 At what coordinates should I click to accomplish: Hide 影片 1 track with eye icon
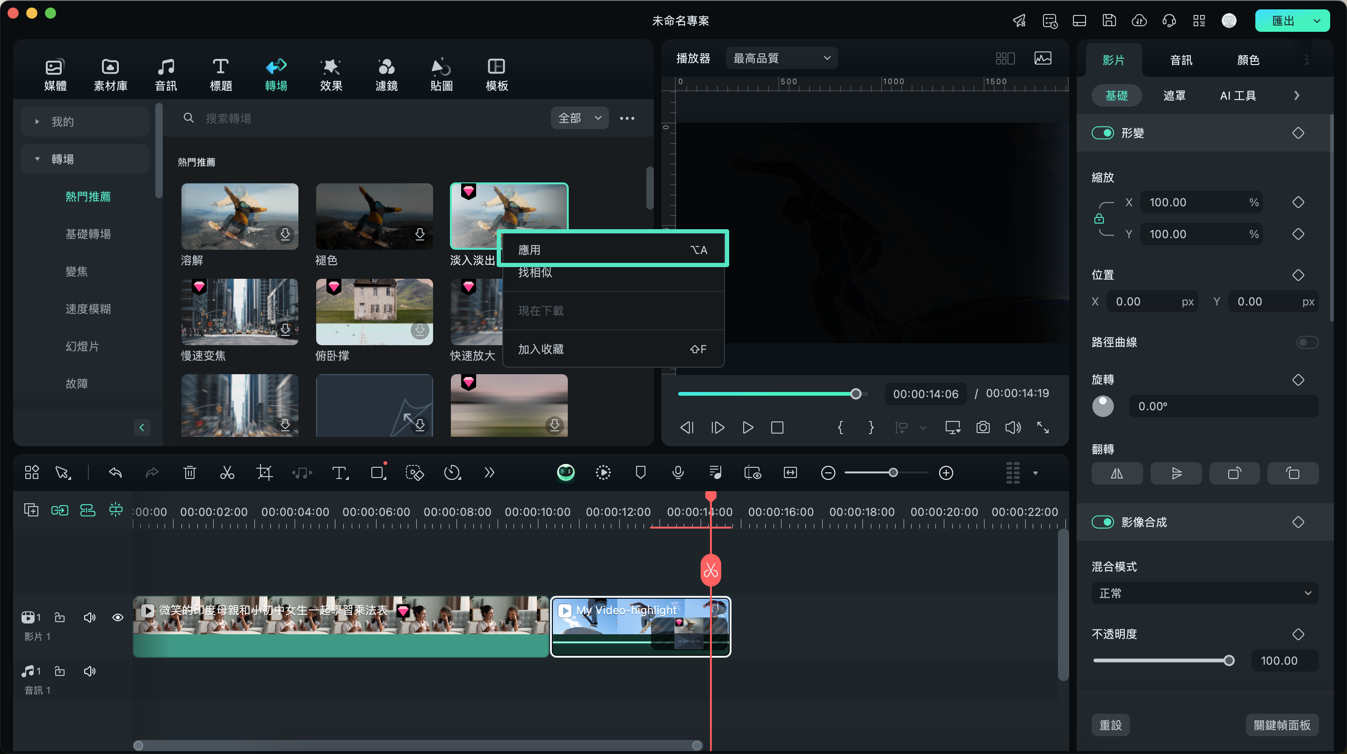118,617
